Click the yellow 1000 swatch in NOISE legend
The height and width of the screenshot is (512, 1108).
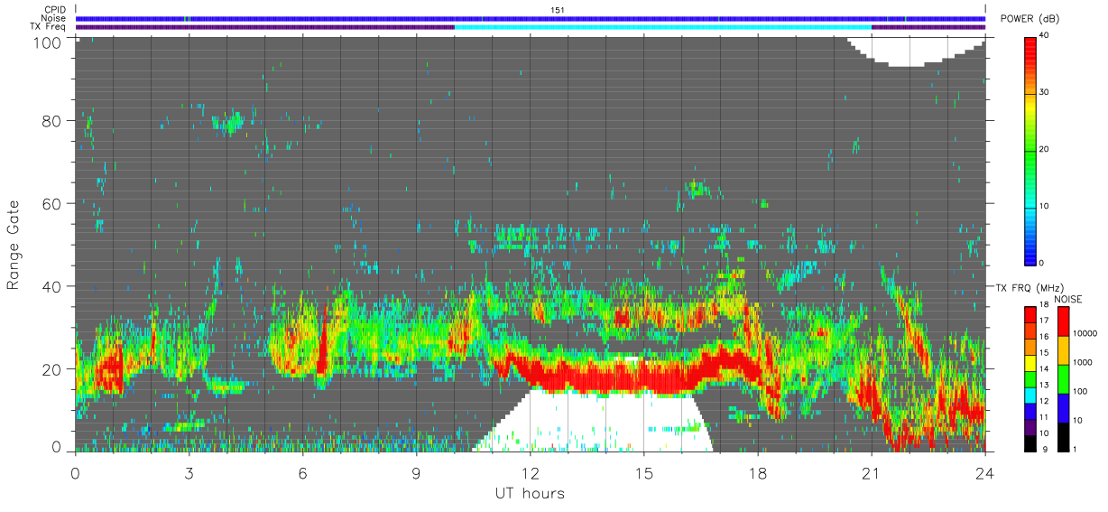[1064, 350]
